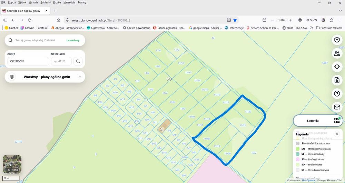This screenshot has width=345, height=183.
Task: Open the Pozostałe zakładki folder
Action: (329, 28)
